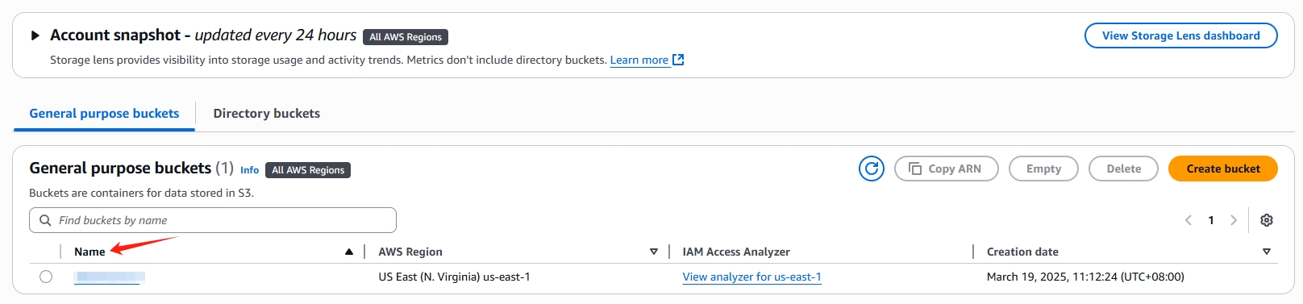Switch to Directory buckets tab
This screenshot has height=304, width=1303.
pos(267,114)
